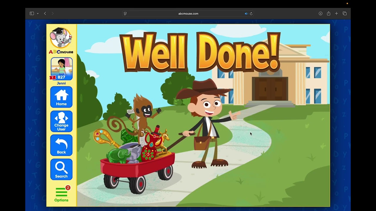
Task: Click the green elephant statue in wagon
Action: point(118,156)
